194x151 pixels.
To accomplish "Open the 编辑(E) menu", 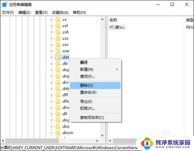I will (24, 13).
